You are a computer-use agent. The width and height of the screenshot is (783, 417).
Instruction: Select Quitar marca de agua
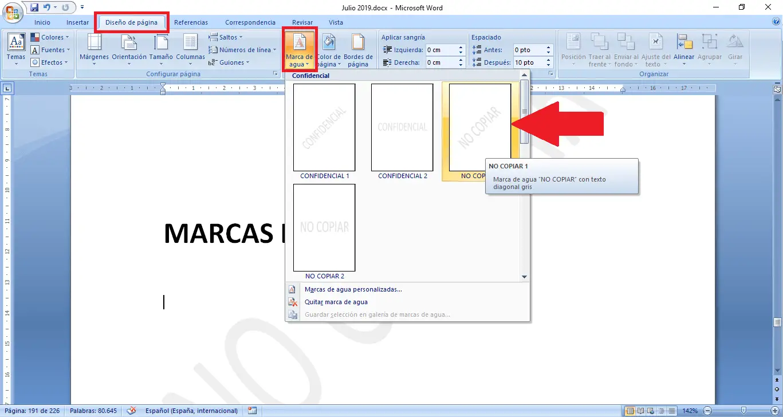(x=336, y=302)
